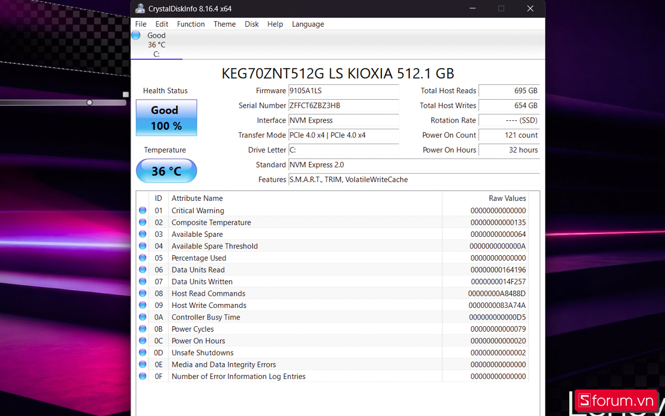Click the Unsafe Shutdowns status orb

point(142,353)
